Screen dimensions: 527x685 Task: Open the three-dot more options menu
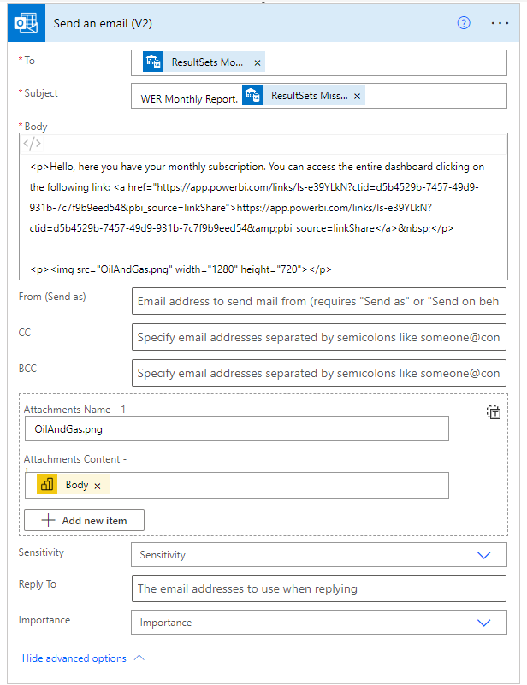pos(500,23)
